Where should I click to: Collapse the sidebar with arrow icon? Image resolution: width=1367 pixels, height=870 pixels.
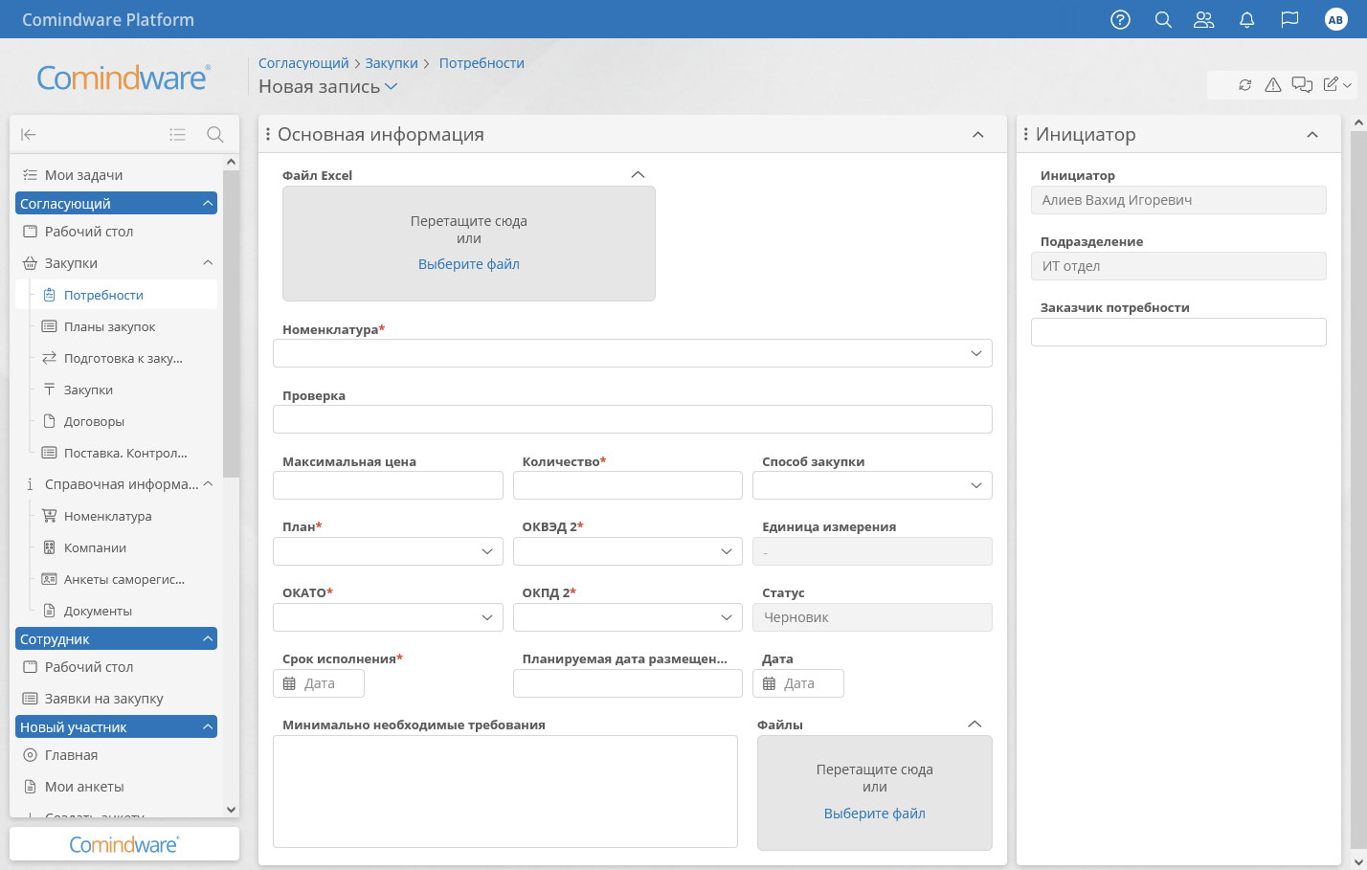(x=29, y=134)
